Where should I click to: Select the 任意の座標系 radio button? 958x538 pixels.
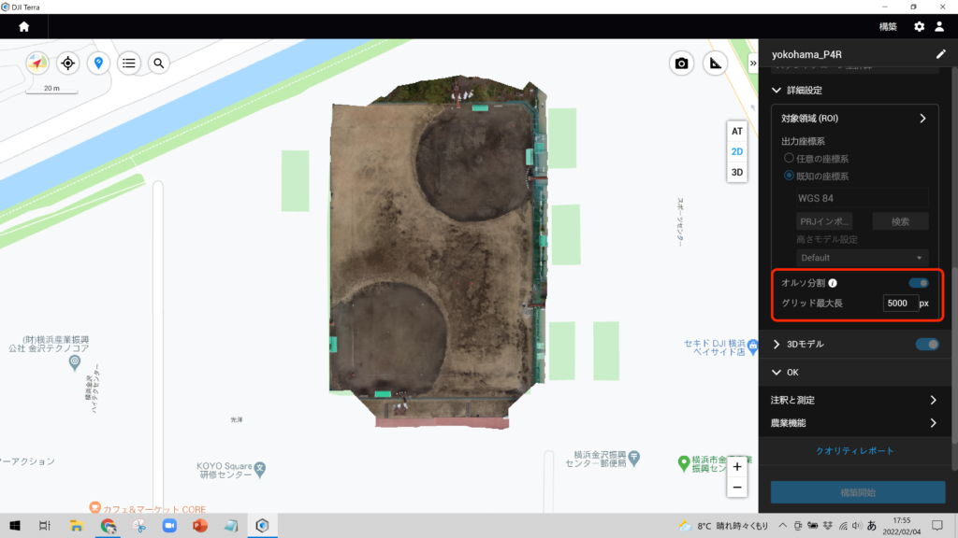pyautogui.click(x=789, y=159)
